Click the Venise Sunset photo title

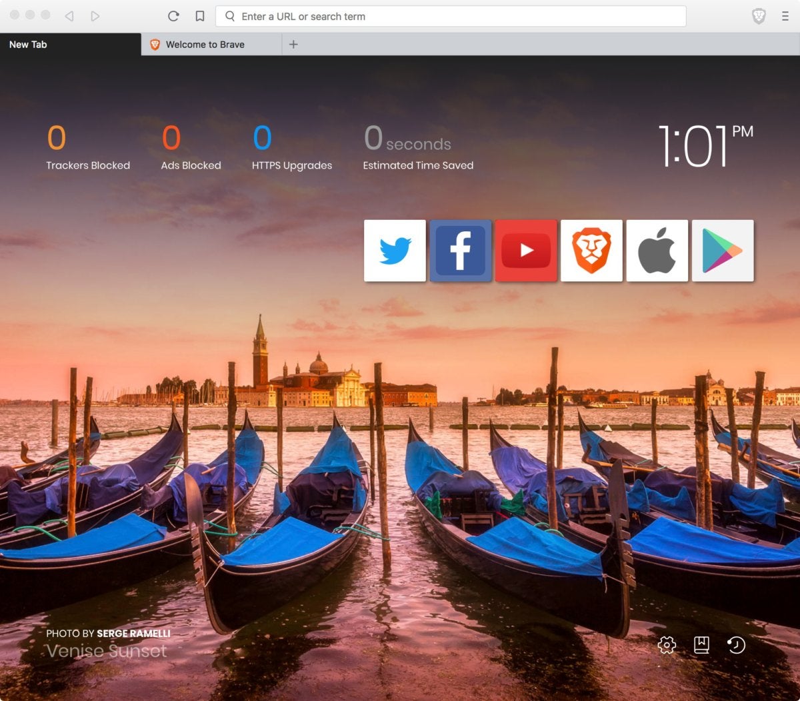[107, 651]
